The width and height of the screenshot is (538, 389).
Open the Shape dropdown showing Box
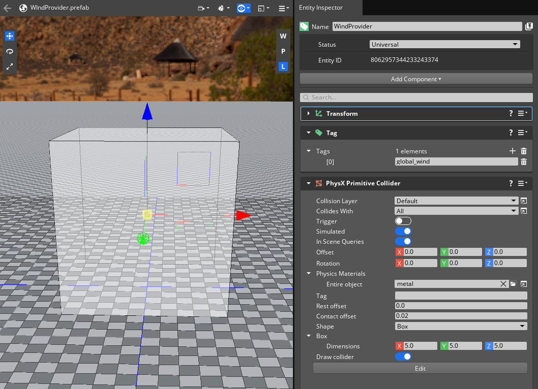pos(460,326)
